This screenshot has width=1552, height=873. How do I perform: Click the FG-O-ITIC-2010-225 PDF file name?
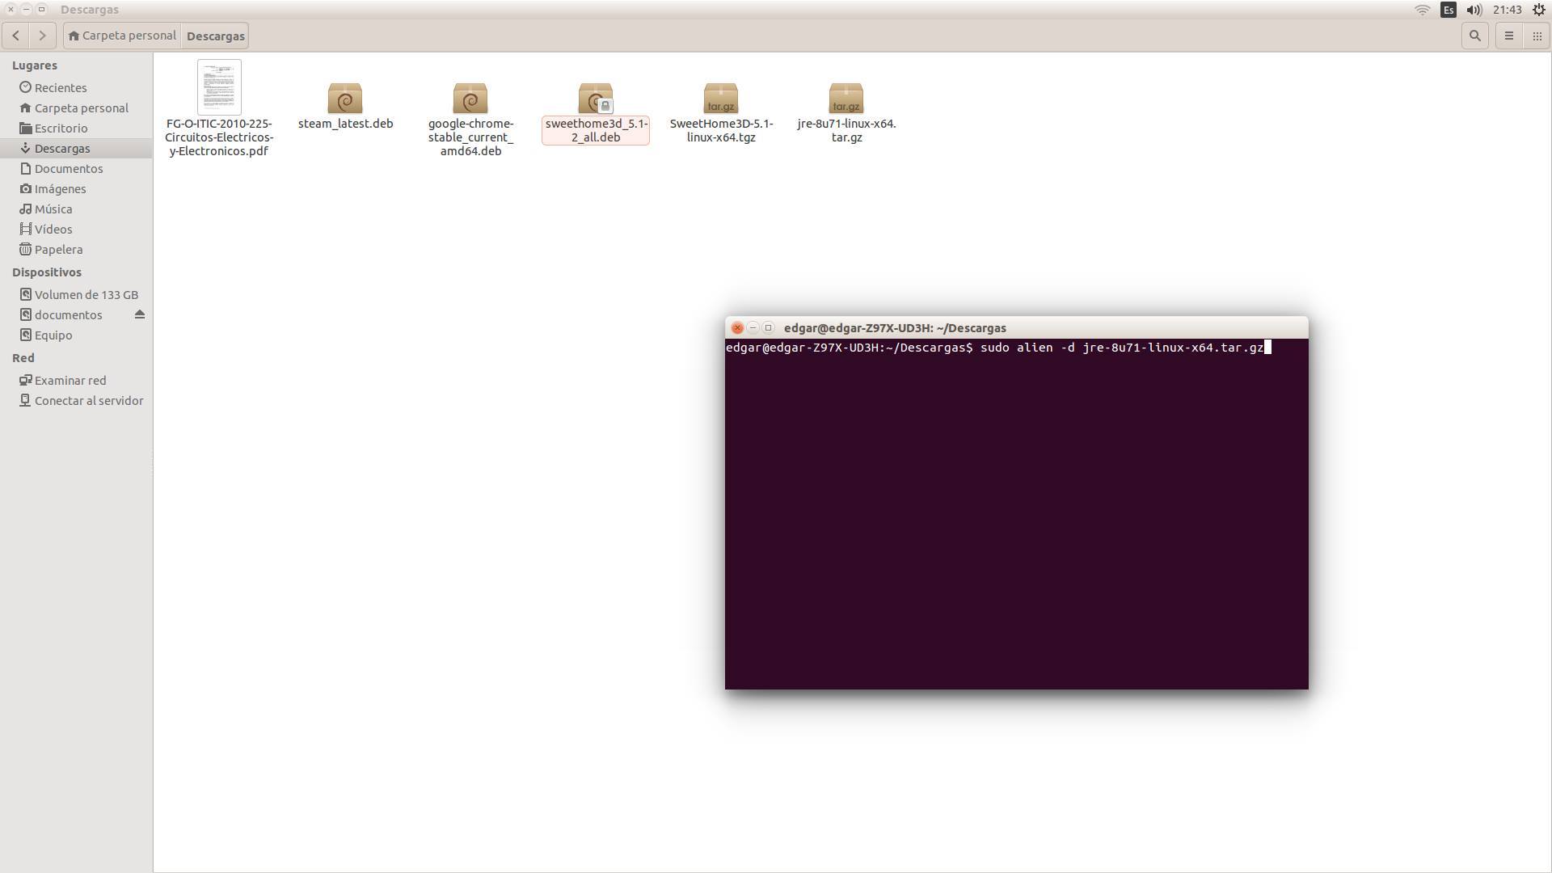click(219, 137)
